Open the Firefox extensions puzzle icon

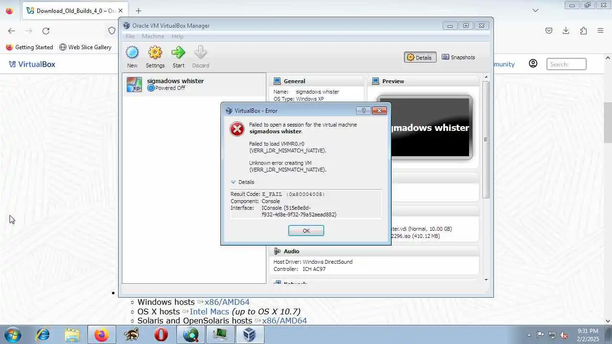click(583, 31)
